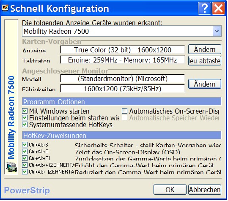Click the Zeigt das On-Screen-Display description

point(127,152)
